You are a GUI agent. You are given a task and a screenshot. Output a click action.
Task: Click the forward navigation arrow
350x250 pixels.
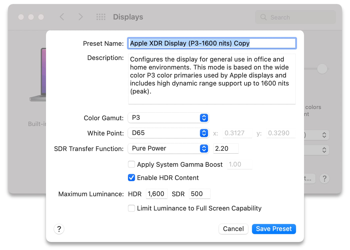(x=80, y=17)
